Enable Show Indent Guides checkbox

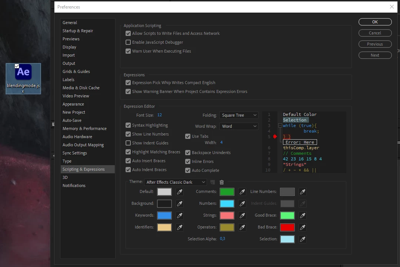click(128, 143)
